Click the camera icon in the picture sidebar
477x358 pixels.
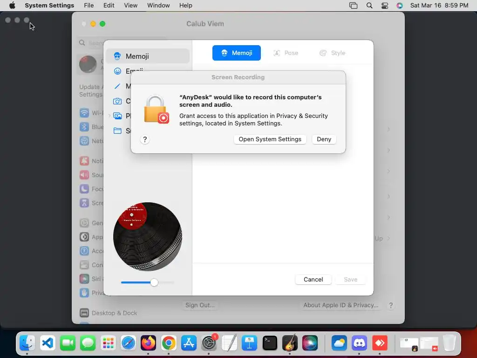(117, 101)
